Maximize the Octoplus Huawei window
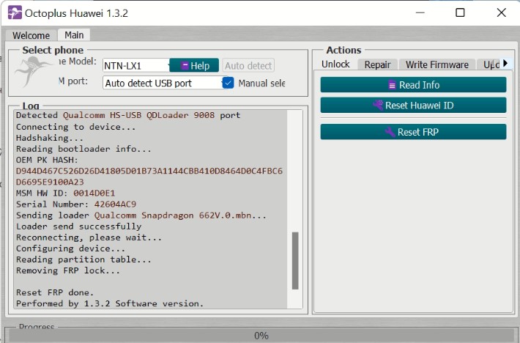520x343 pixels. (x=460, y=12)
